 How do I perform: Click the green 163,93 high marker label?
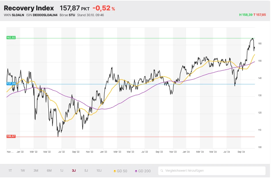point(11,37)
